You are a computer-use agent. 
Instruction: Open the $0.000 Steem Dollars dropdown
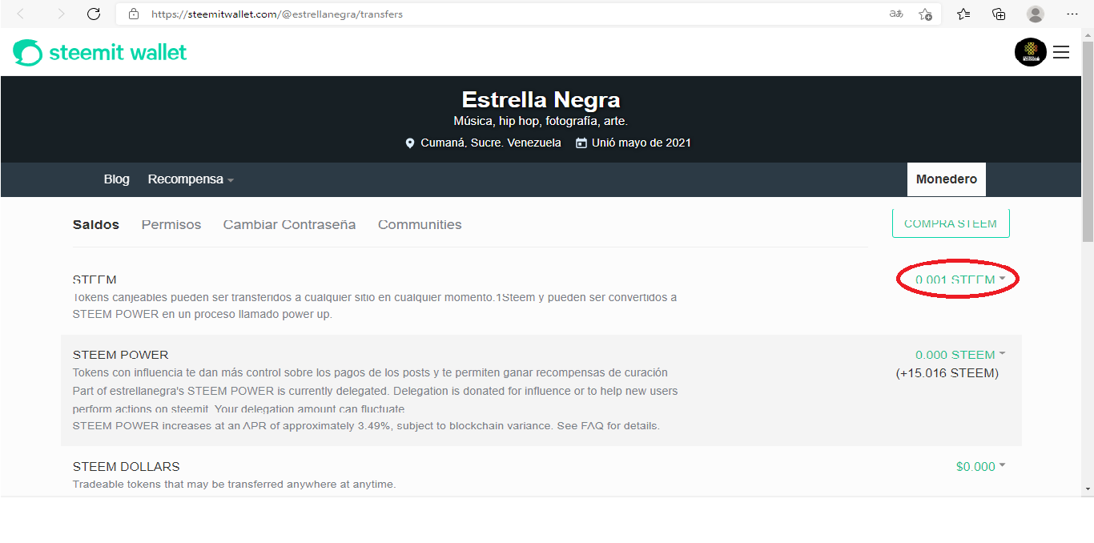[x=980, y=467]
